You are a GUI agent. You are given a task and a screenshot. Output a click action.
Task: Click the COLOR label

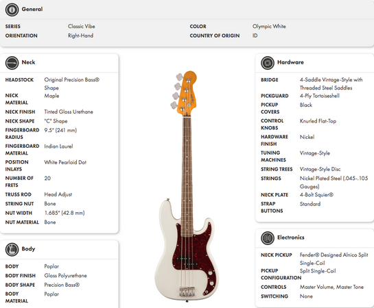[198, 27]
